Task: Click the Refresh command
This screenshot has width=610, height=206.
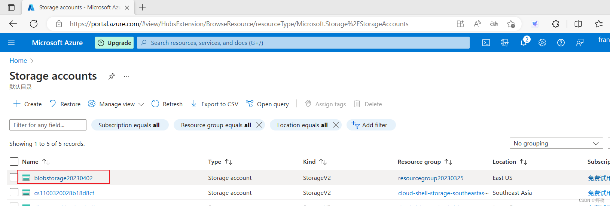Action: tap(167, 104)
